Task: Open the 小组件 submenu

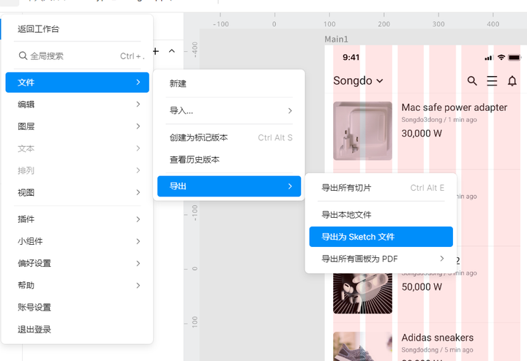Action: 77,241
